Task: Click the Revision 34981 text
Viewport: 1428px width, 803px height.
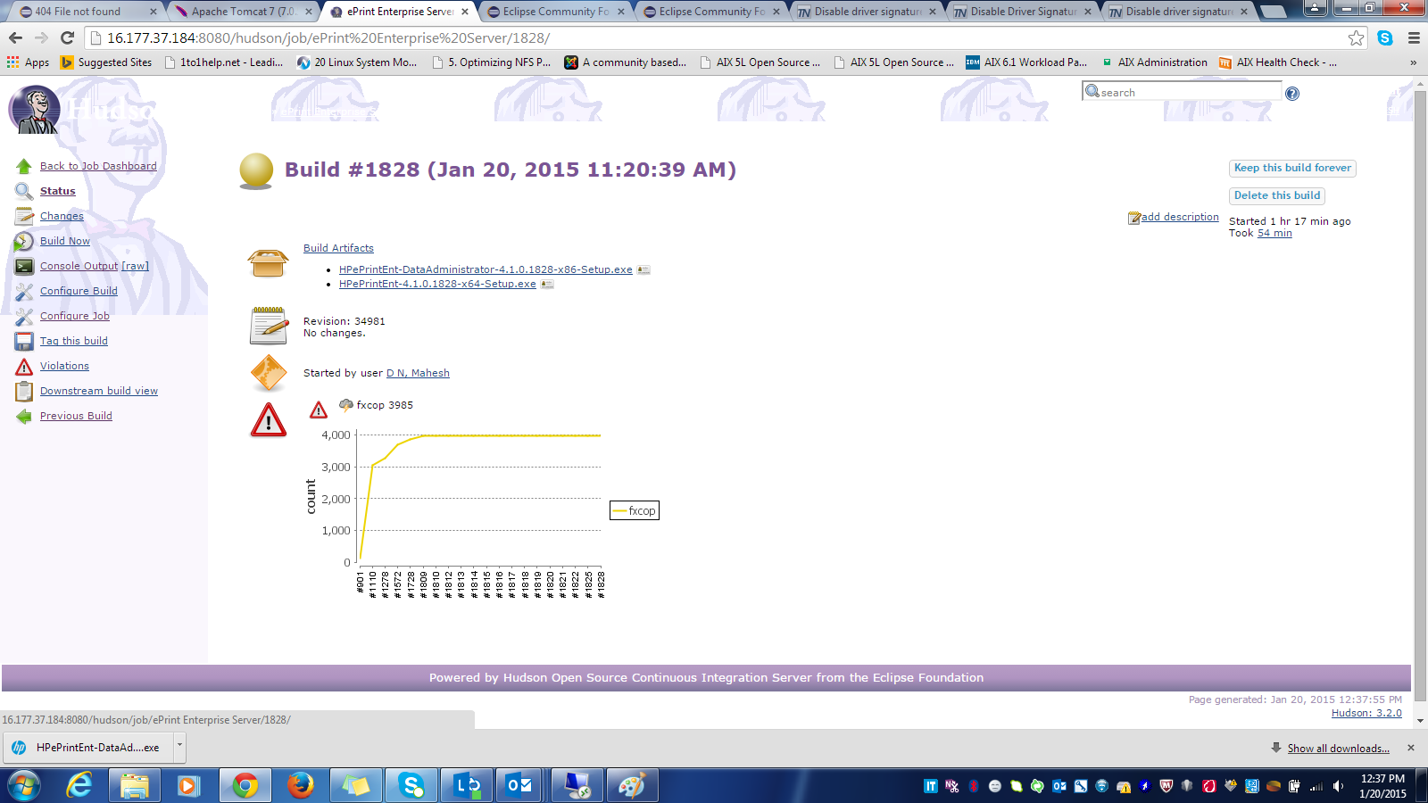Action: pos(345,321)
